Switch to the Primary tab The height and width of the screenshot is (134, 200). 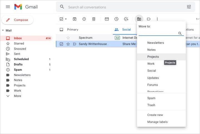coord(72,30)
